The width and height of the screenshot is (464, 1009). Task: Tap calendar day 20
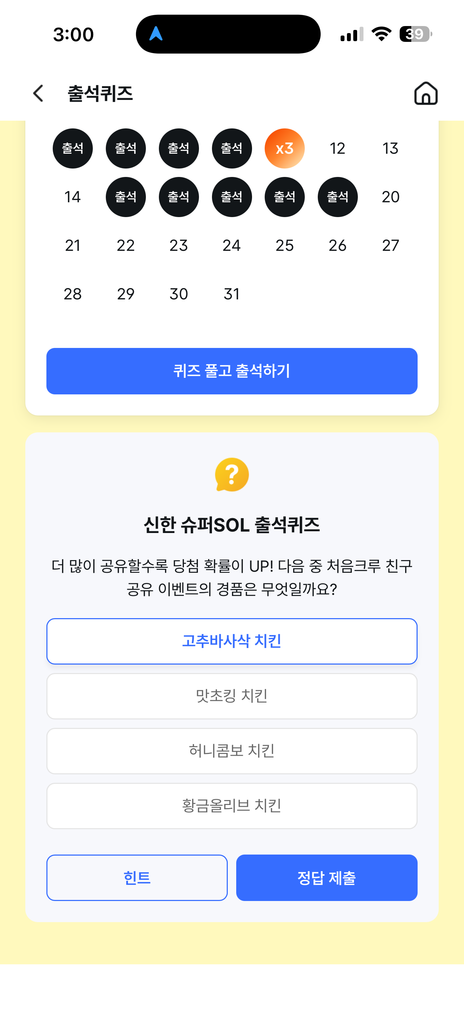click(x=391, y=197)
